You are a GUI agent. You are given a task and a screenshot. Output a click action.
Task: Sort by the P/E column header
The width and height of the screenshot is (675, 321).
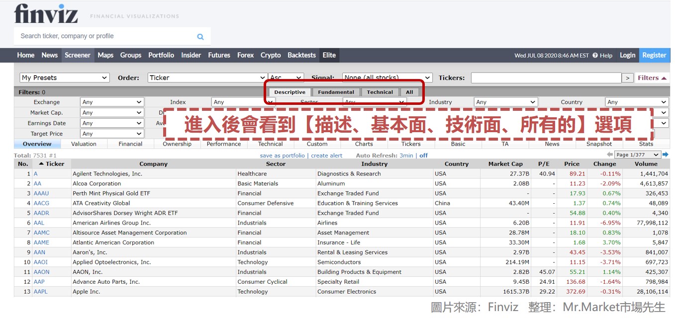pyautogui.click(x=544, y=164)
